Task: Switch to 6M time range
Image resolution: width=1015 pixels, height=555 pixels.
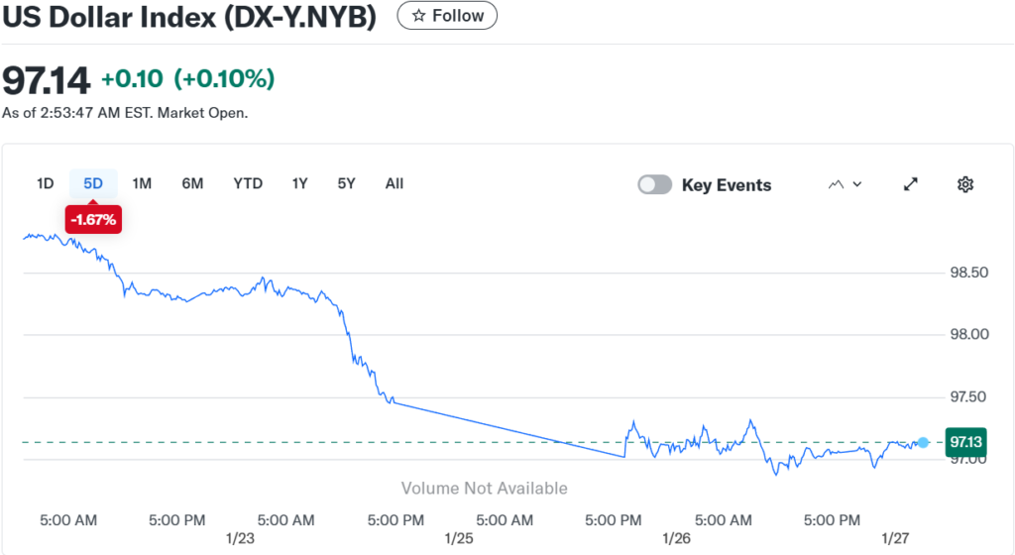Action: (x=192, y=183)
